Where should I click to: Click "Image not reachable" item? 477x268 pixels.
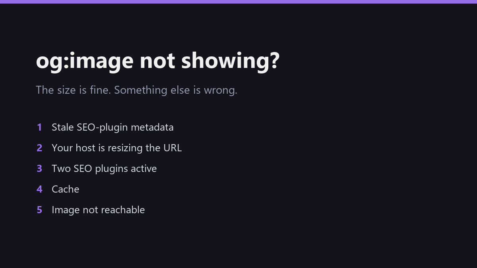click(x=98, y=210)
